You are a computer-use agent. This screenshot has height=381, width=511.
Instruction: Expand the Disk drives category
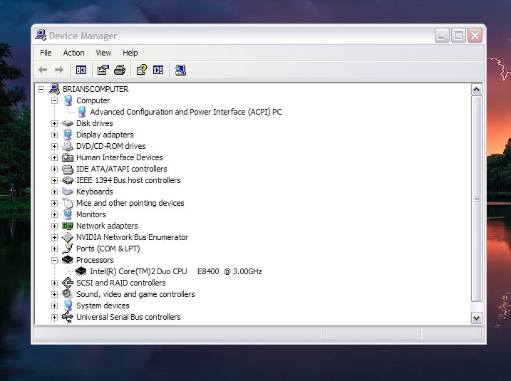(x=54, y=123)
